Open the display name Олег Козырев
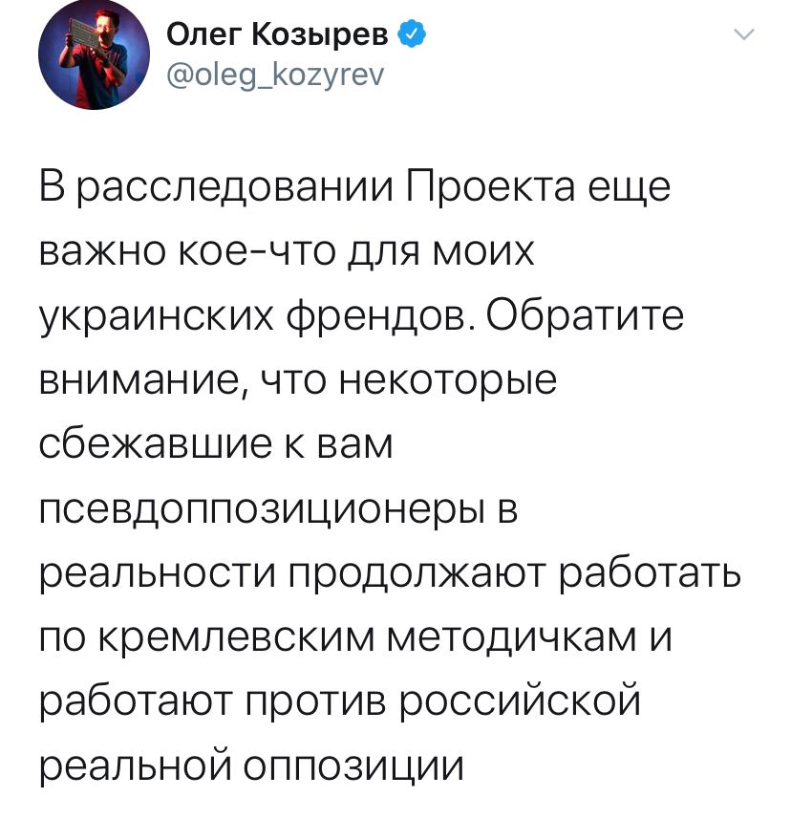The height and width of the screenshot is (819, 791). tap(278, 35)
